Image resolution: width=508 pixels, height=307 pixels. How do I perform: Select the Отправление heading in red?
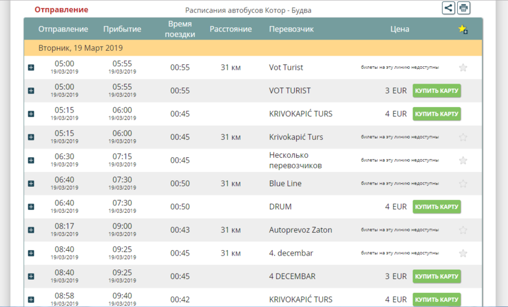pyautogui.click(x=61, y=10)
